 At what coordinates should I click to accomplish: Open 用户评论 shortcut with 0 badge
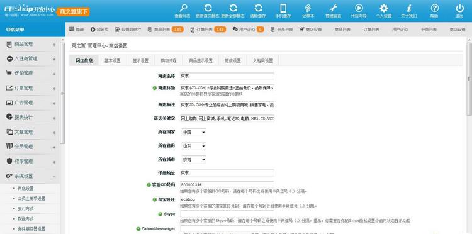point(249,30)
